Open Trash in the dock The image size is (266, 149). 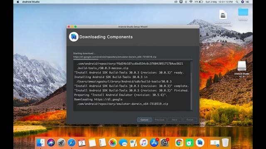click(x=225, y=143)
